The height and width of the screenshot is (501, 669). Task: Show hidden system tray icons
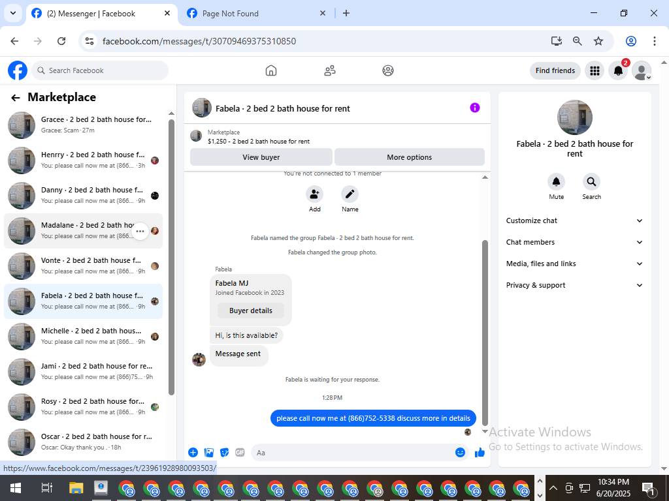click(553, 488)
